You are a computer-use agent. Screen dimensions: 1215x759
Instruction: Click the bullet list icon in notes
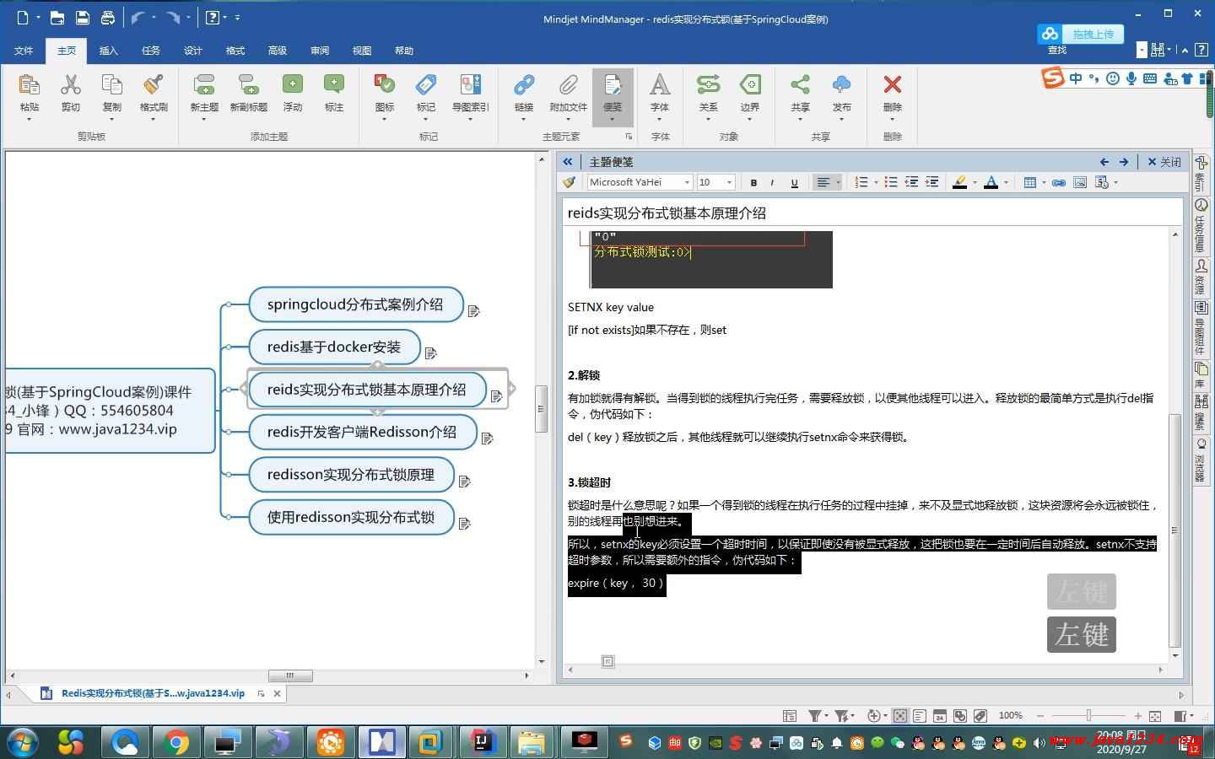[x=890, y=182]
